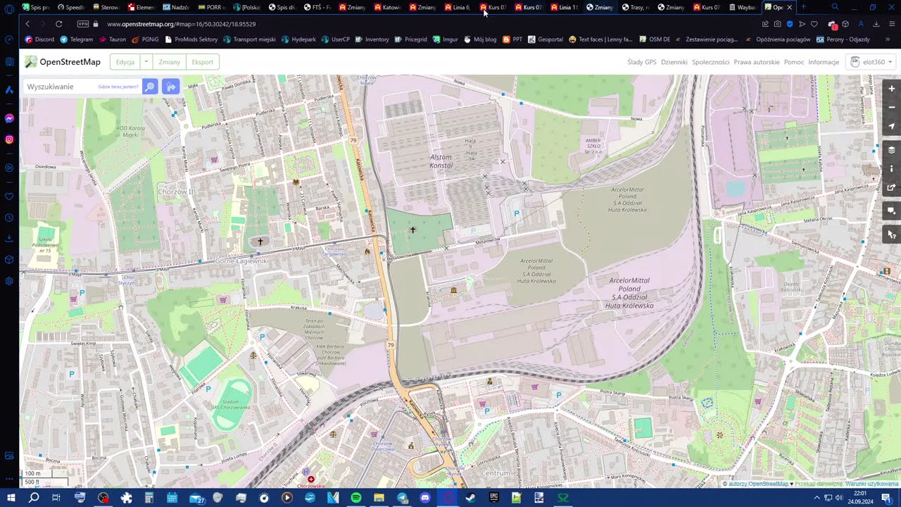
Task: Click the Warunki użytkowania link
Action: 872,484
